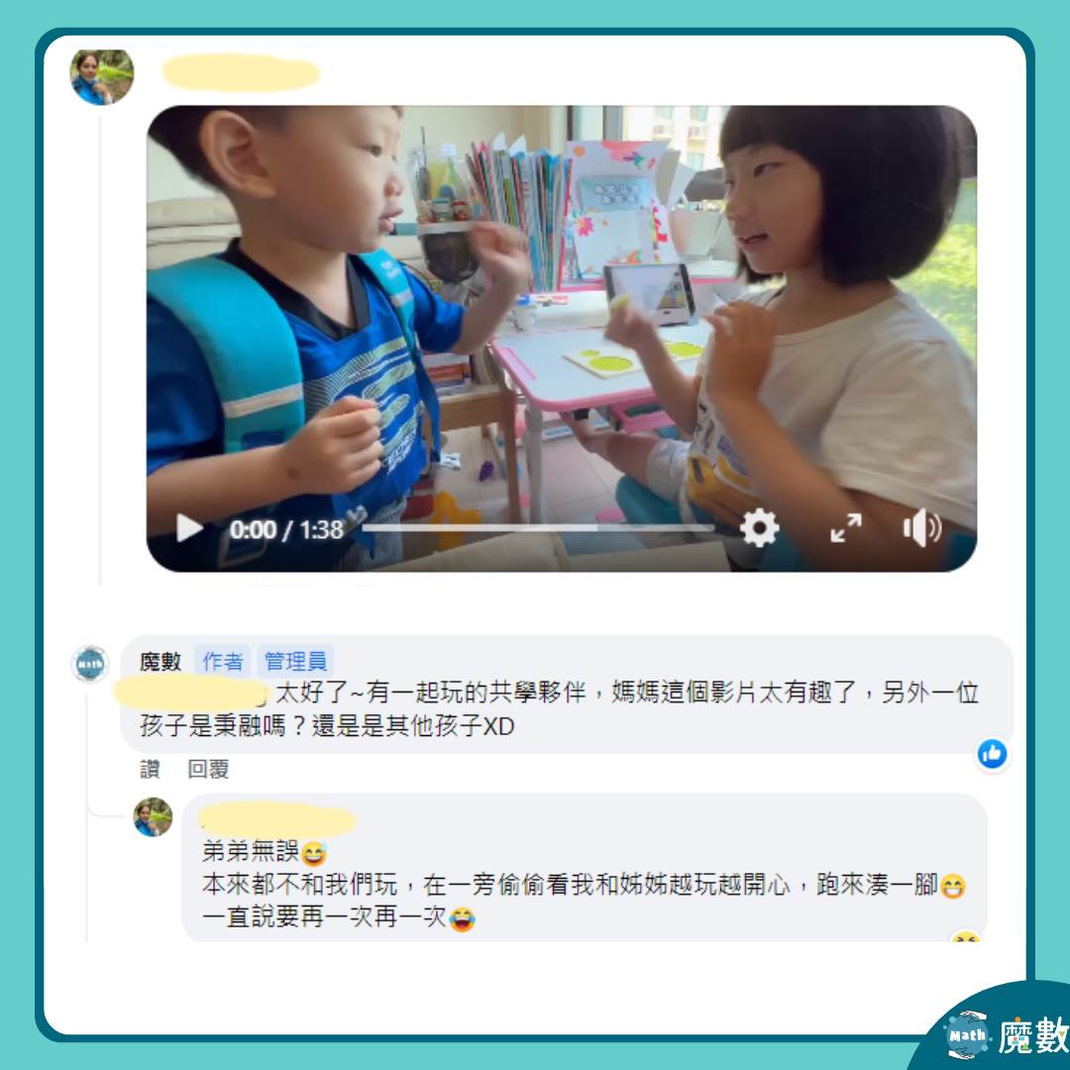Expand video to fullscreen
Viewport: 1070px width, 1070px height.
[x=845, y=527]
